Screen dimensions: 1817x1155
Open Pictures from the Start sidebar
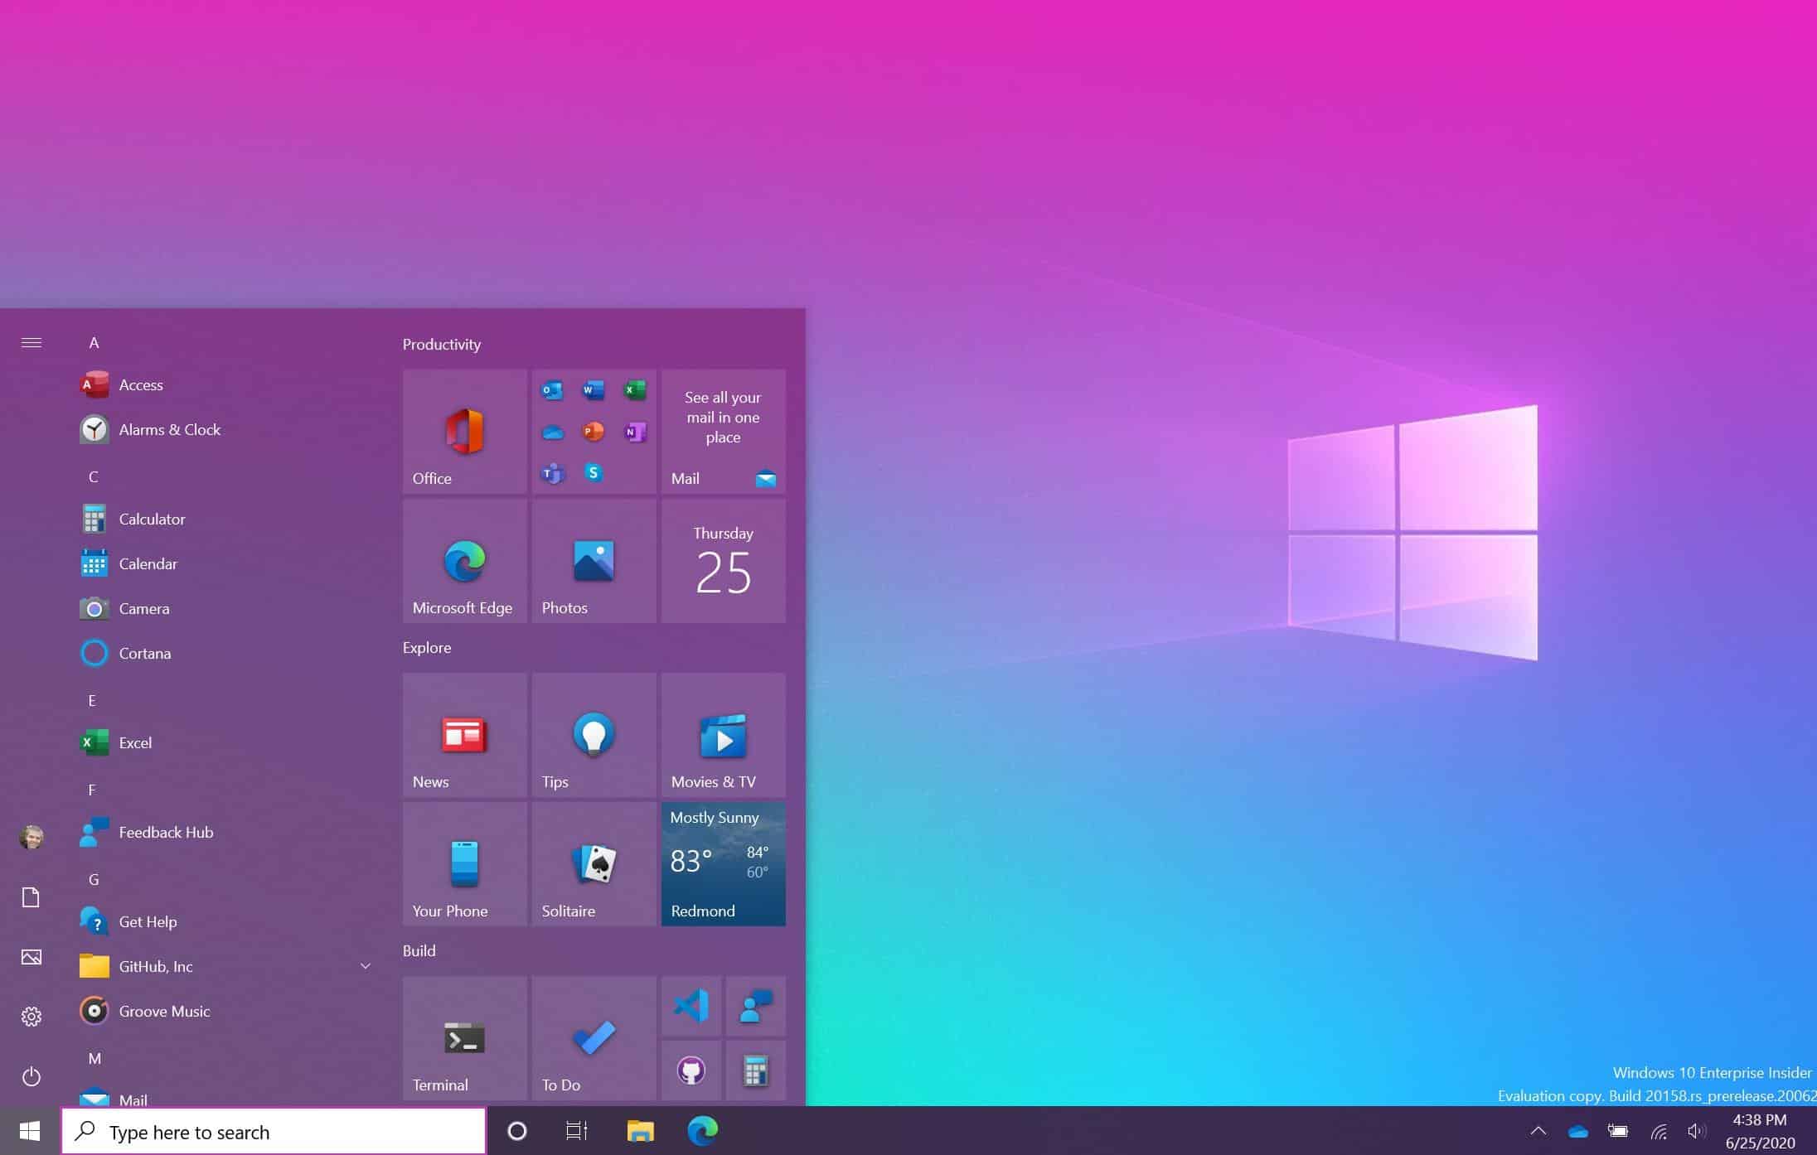tap(31, 957)
